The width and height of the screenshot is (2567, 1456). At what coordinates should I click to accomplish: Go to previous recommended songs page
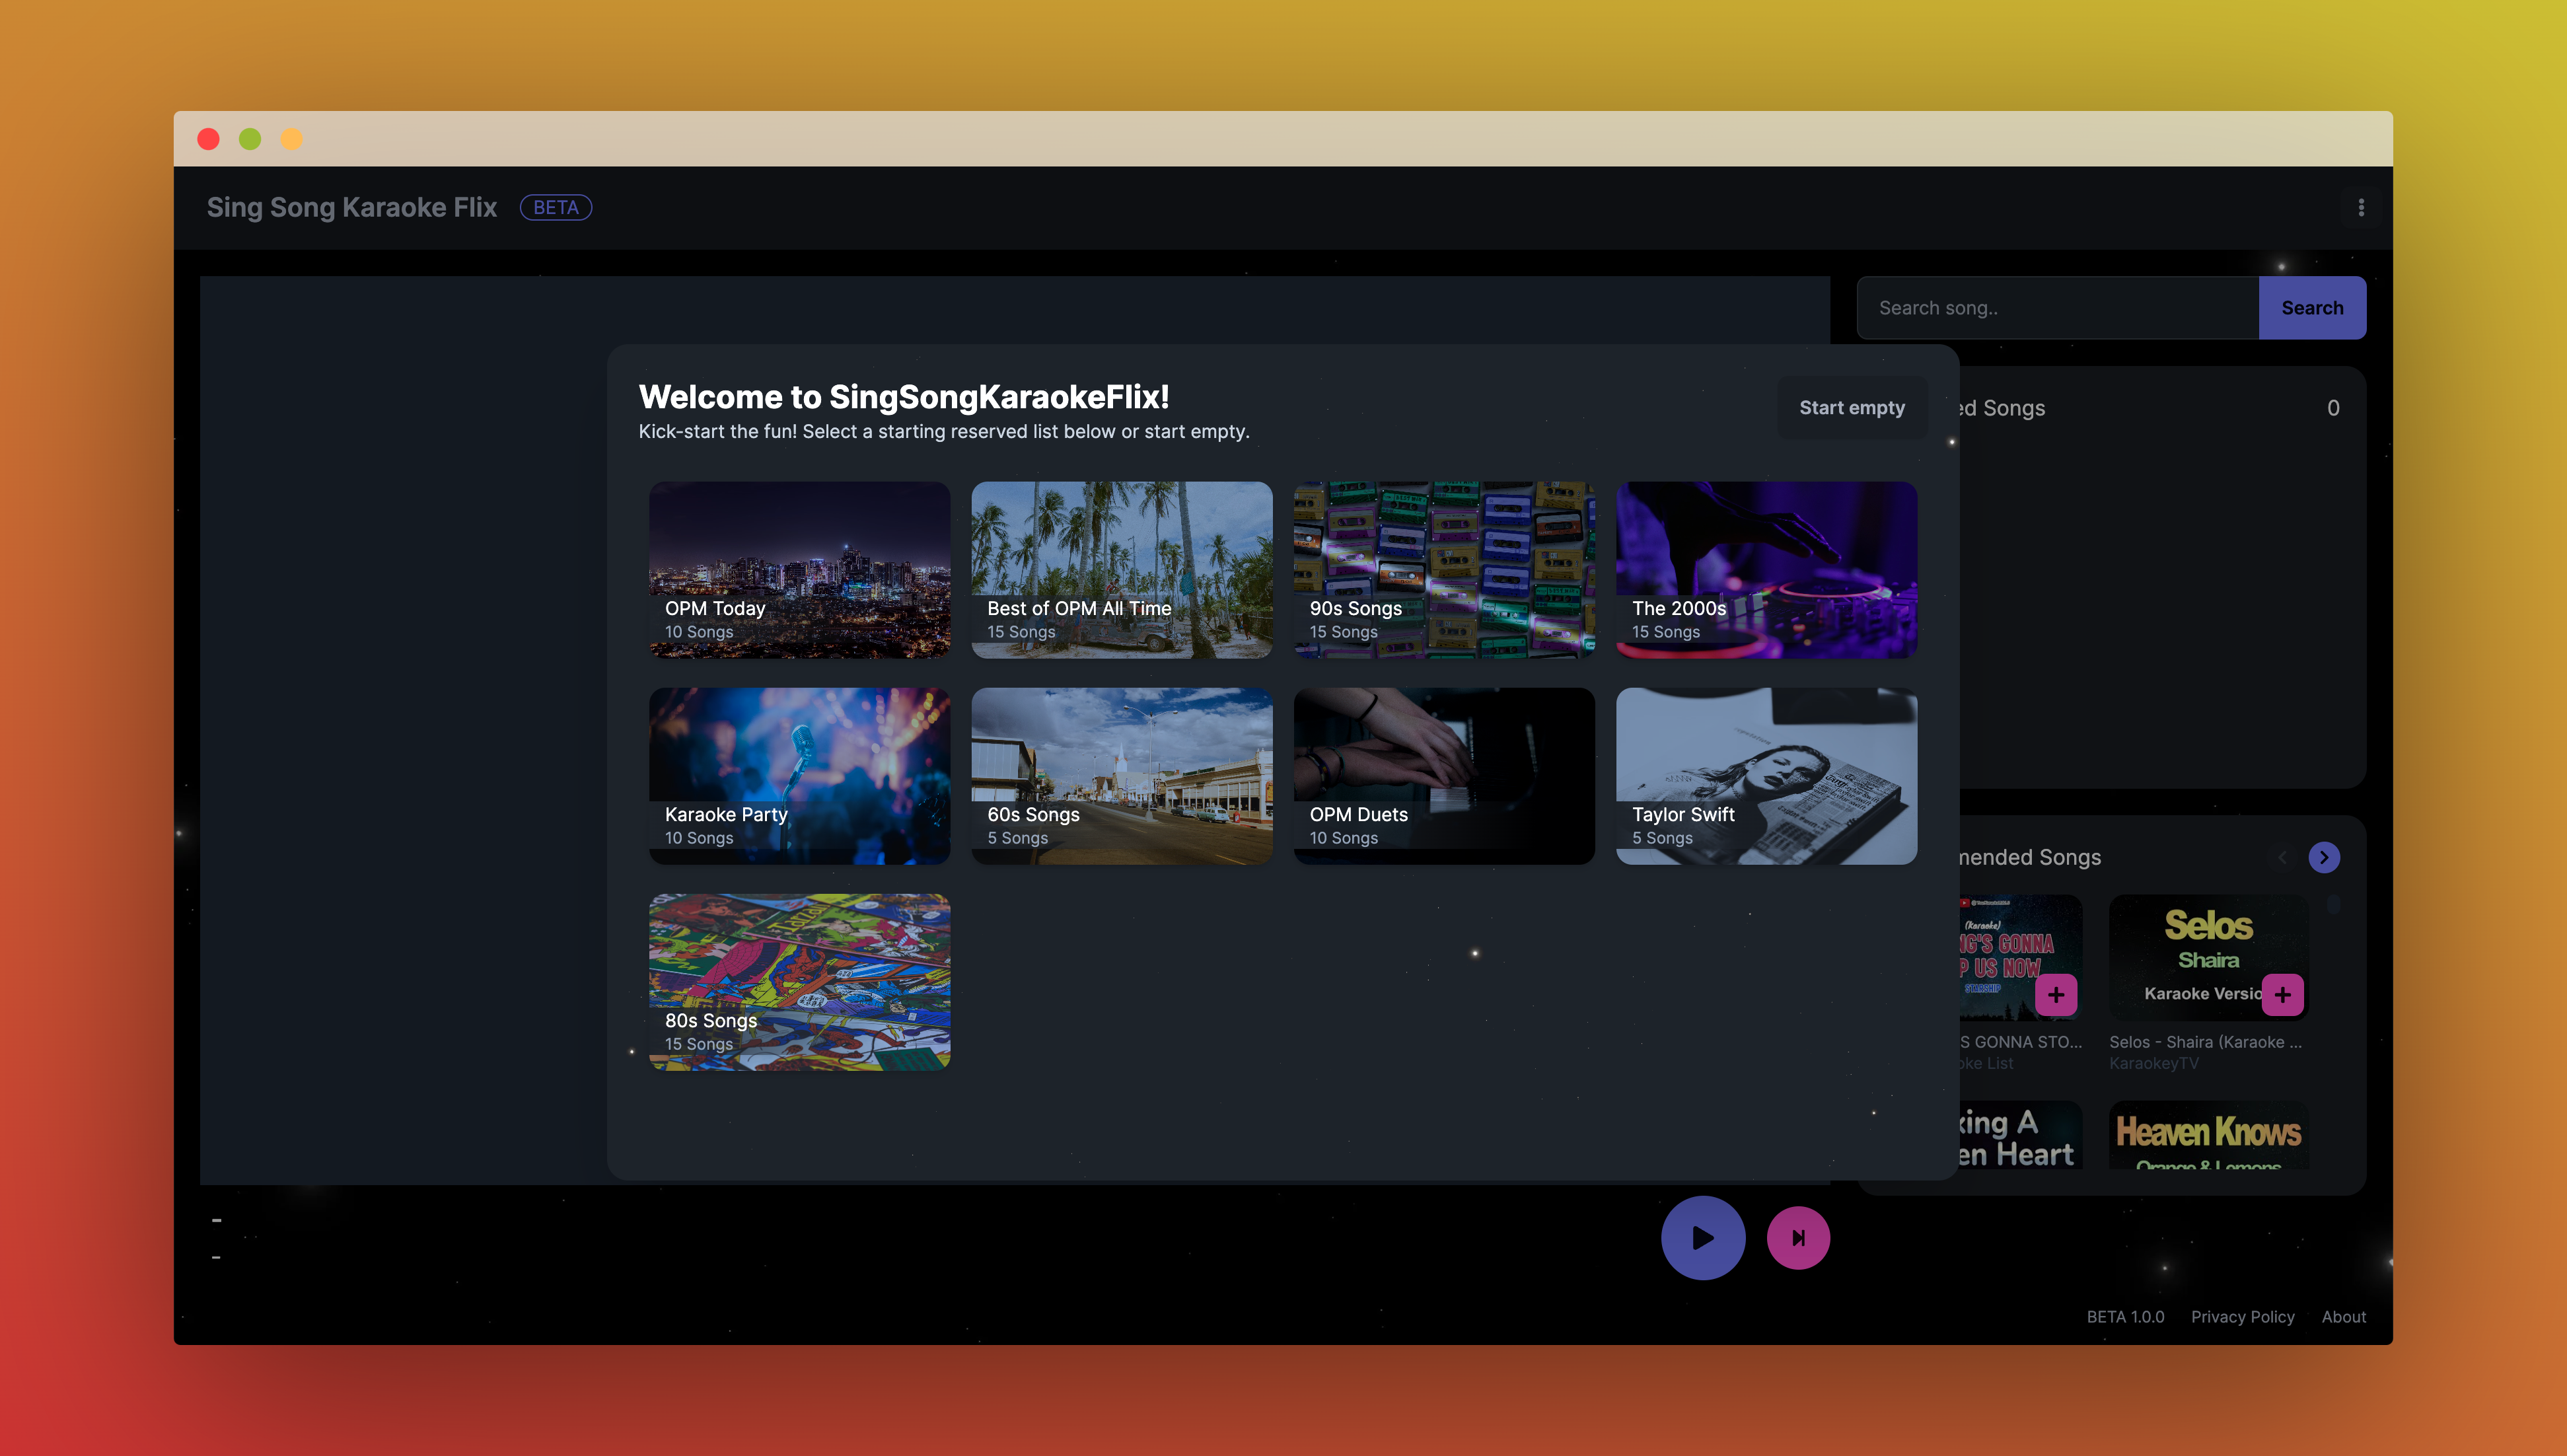pos(2282,857)
